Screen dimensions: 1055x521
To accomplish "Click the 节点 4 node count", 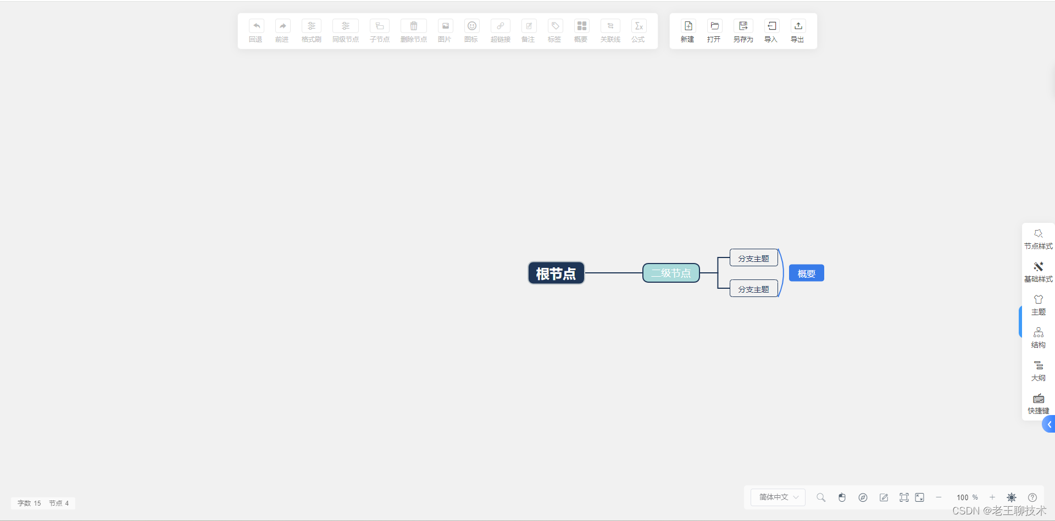I will tap(59, 503).
